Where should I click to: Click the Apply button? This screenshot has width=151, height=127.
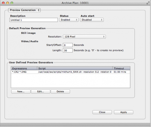[124, 112]
